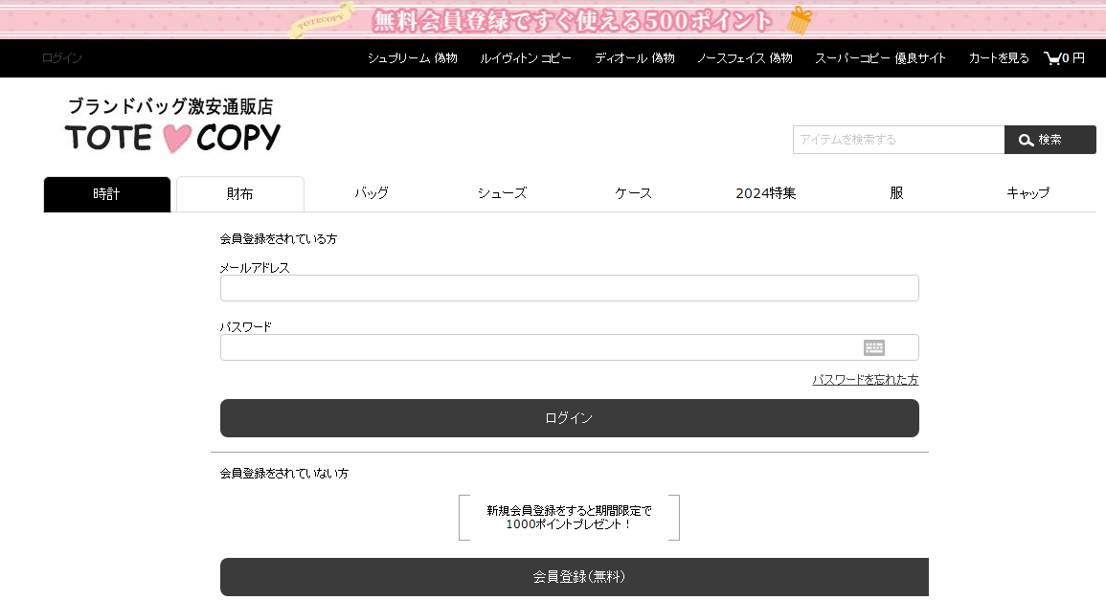
Task: Click the 0 円 cart total
Action: (x=1073, y=58)
